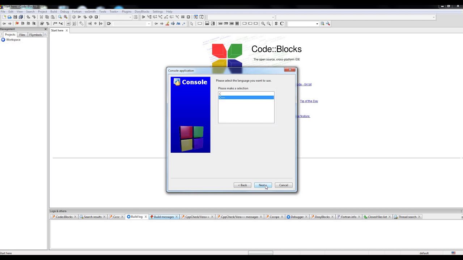Image resolution: width=463 pixels, height=260 pixels.
Task: Click the Management tabs right scroll arrow
Action: 45,35
